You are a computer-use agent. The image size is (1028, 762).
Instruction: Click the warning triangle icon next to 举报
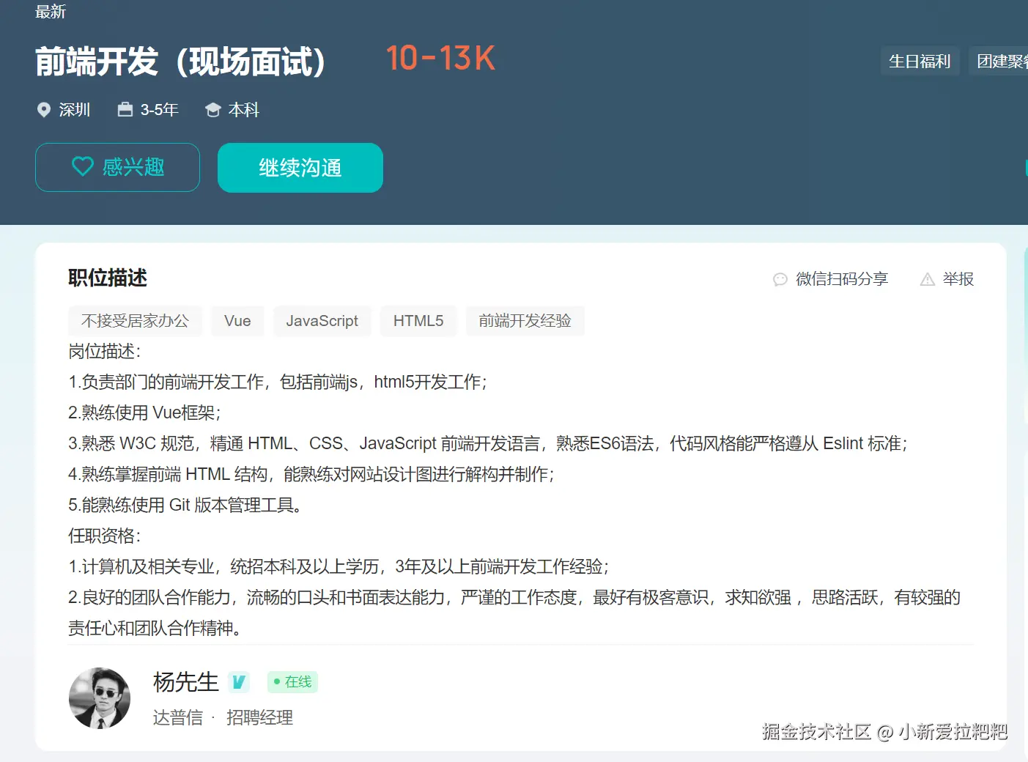[928, 279]
